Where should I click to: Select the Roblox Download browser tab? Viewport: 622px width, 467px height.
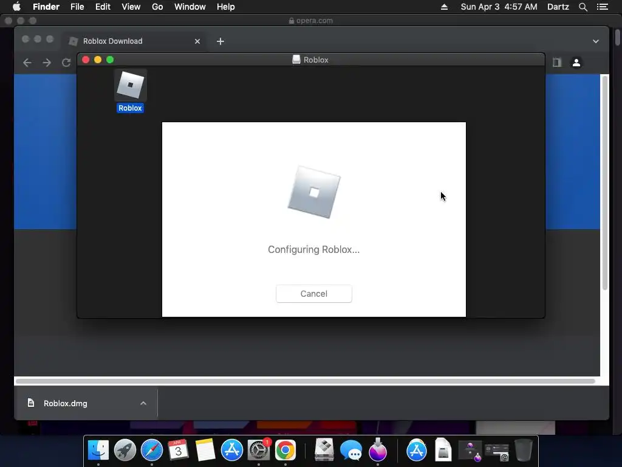pos(134,41)
